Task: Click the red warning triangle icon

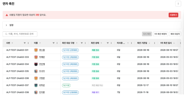Action: point(7,15)
